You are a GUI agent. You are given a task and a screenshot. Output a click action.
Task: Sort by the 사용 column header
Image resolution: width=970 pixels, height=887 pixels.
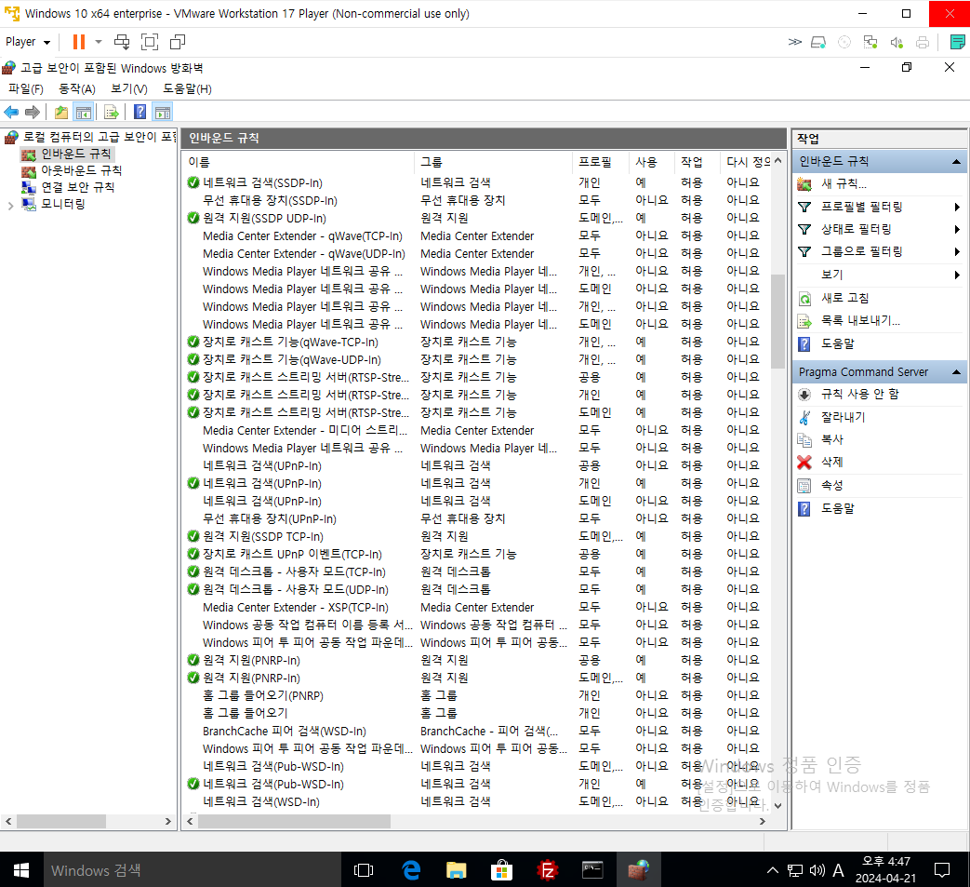651,162
